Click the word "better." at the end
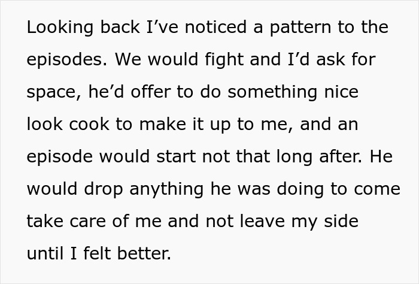Image resolution: width=419 pixels, height=284 pixels. pyautogui.click(x=145, y=254)
